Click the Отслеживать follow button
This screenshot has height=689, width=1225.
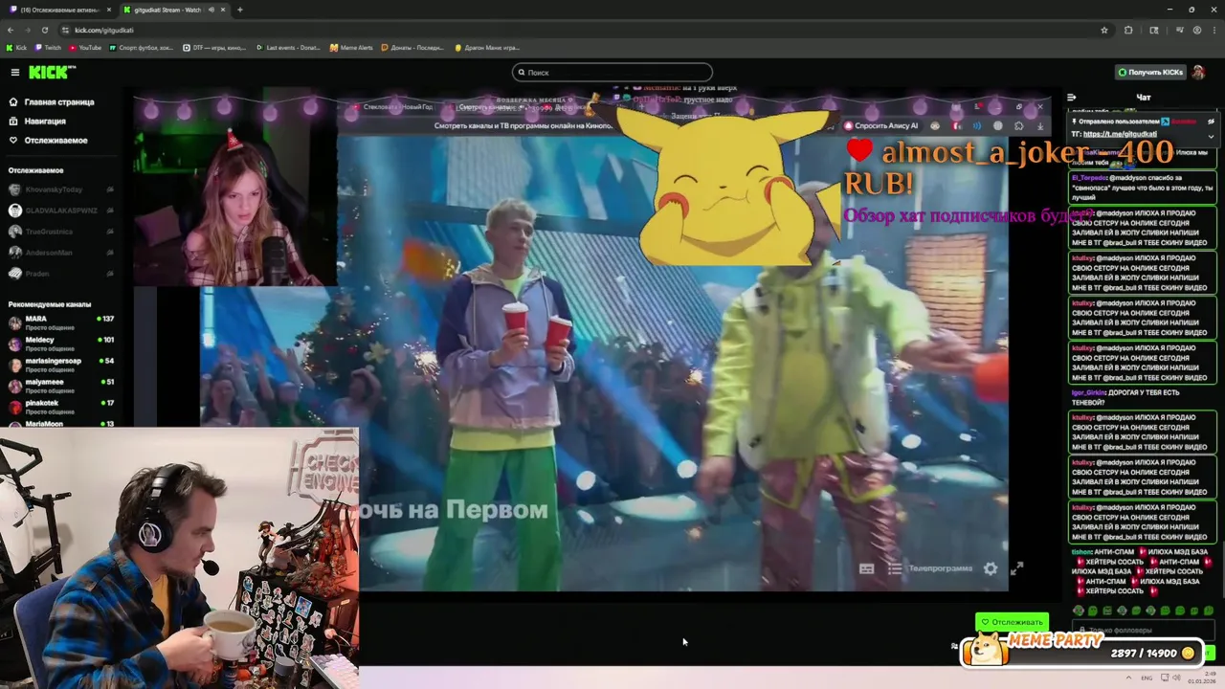pyautogui.click(x=1012, y=622)
